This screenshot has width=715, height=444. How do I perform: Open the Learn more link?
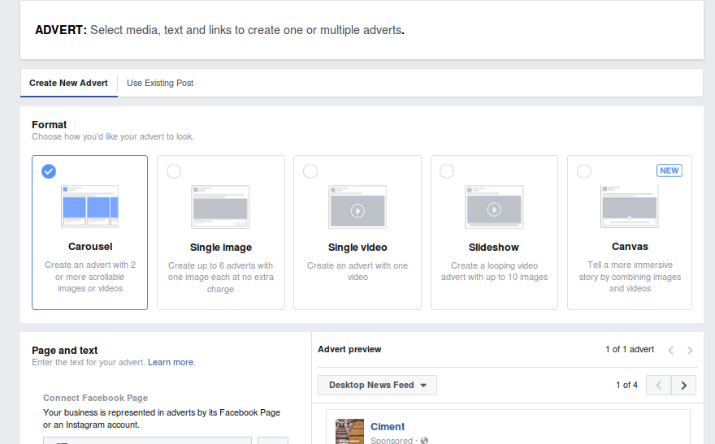click(x=171, y=362)
